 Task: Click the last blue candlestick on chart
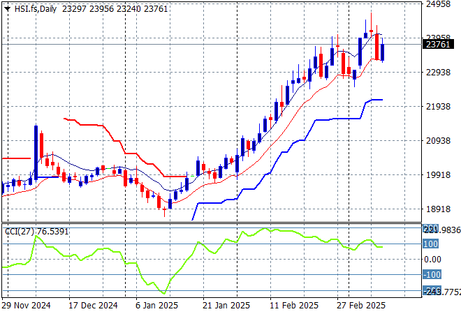[x=382, y=52]
